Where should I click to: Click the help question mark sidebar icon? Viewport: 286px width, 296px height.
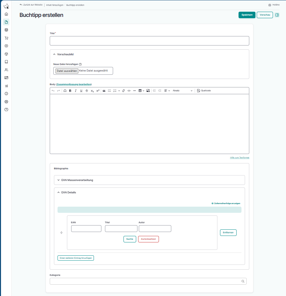point(6,109)
